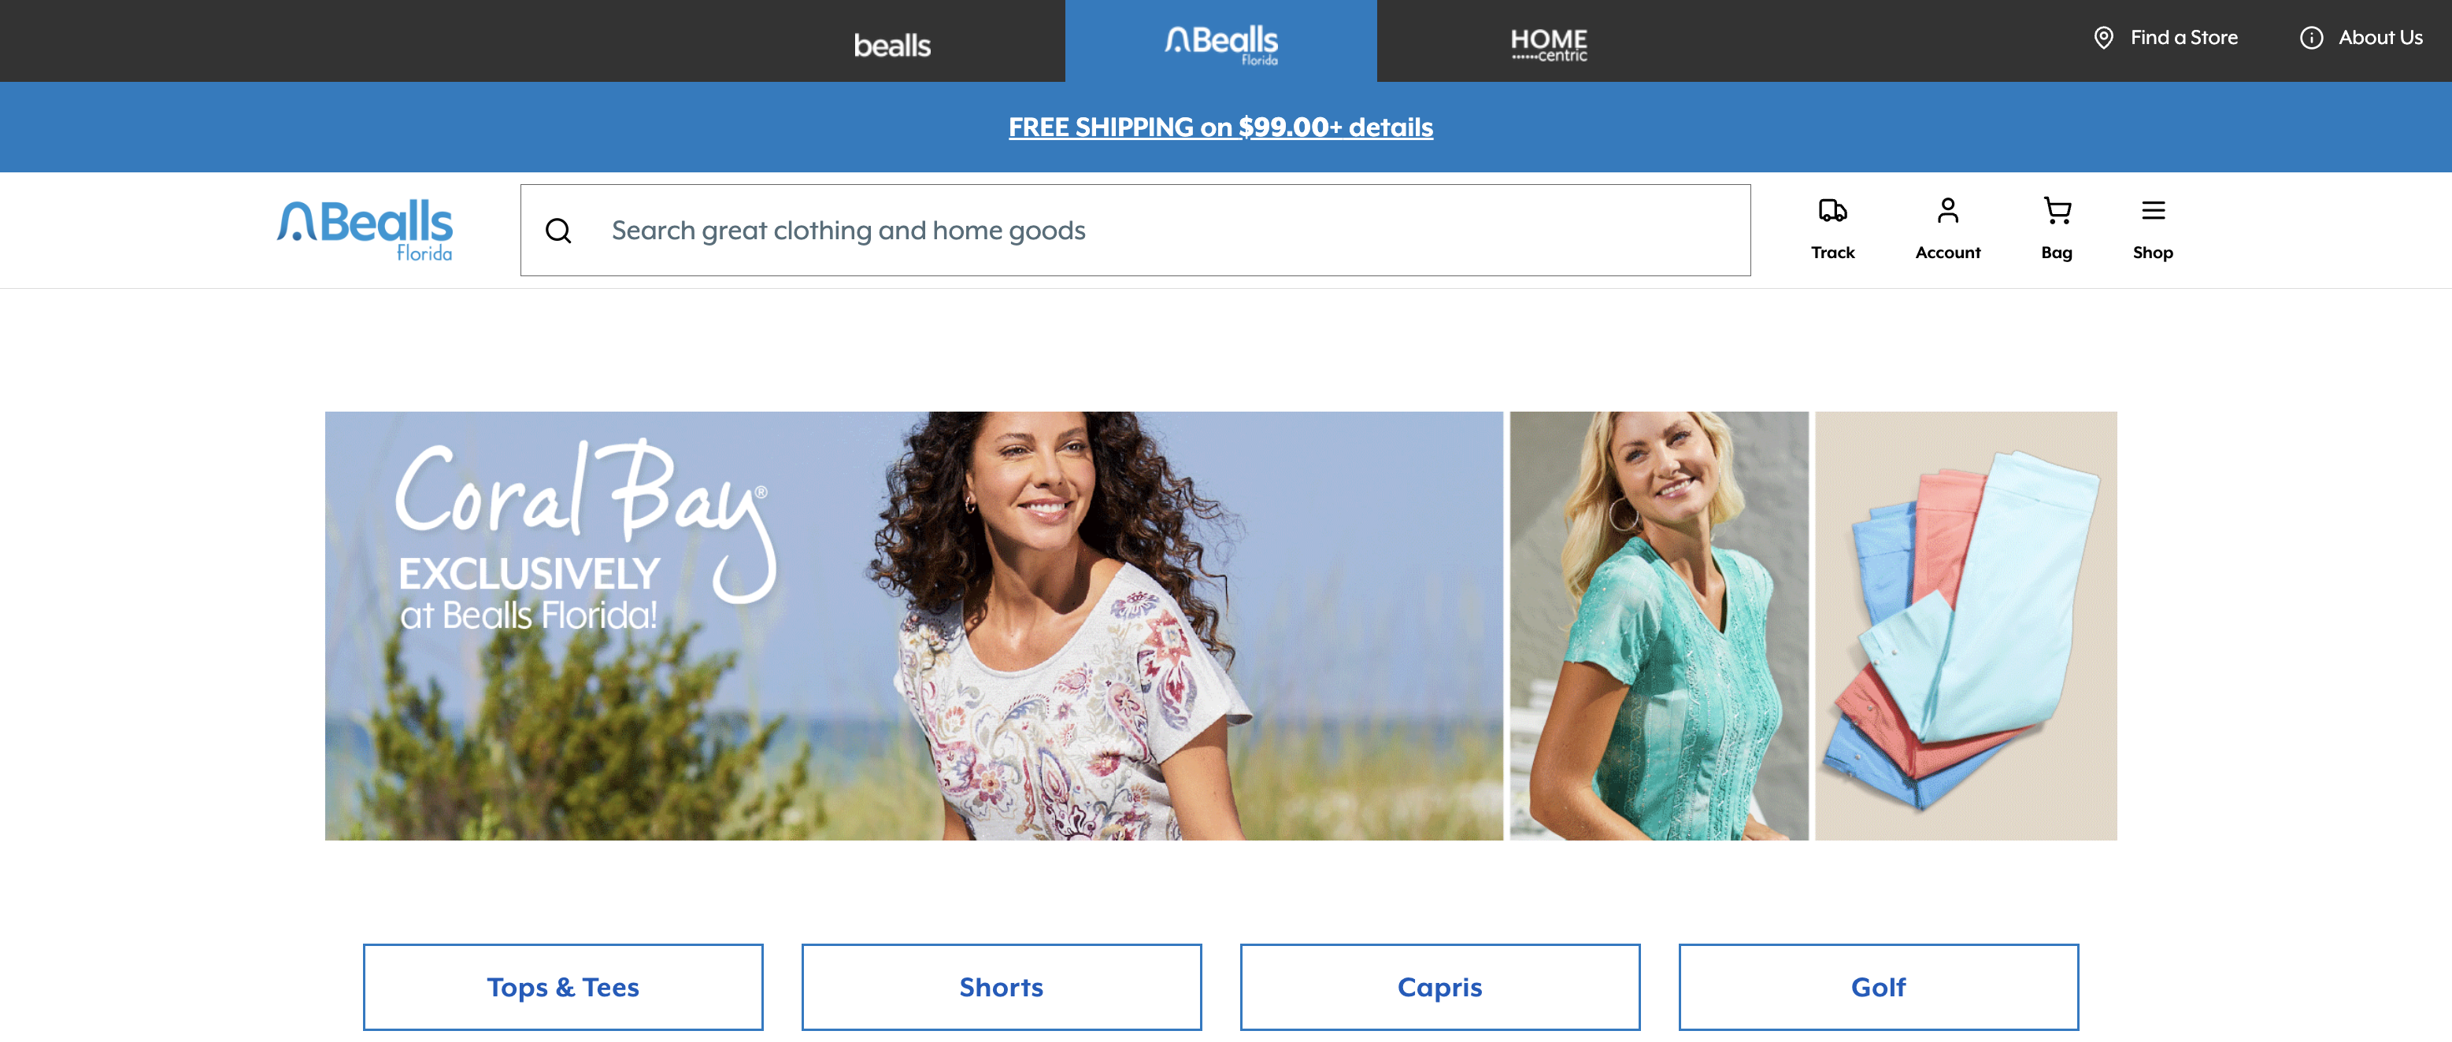Switch to the Home Centric tab
The width and height of the screenshot is (2452, 1042).
tap(1549, 44)
